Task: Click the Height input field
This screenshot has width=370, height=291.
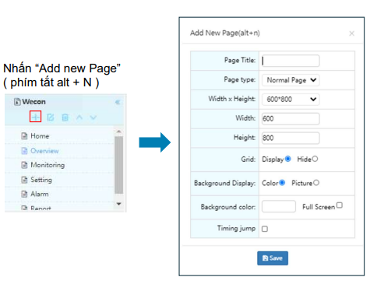Action: 291,138
